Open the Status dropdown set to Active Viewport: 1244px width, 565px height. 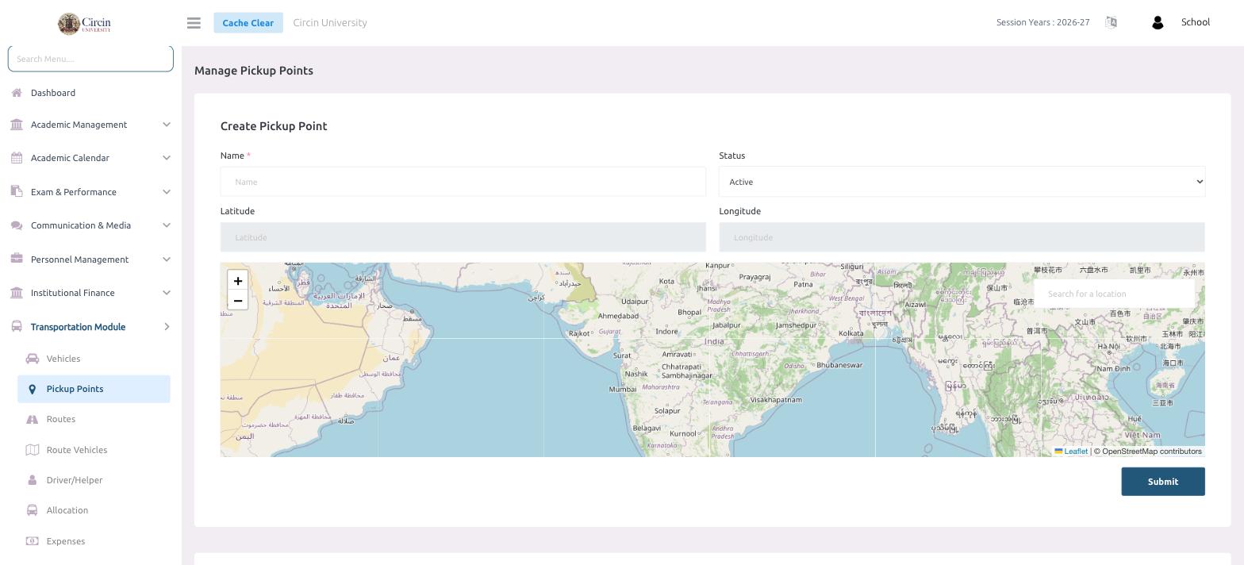962,182
